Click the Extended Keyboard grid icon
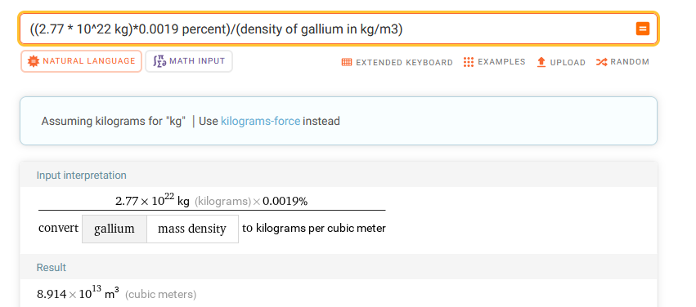Screen dimensions: 696x307 (347, 62)
